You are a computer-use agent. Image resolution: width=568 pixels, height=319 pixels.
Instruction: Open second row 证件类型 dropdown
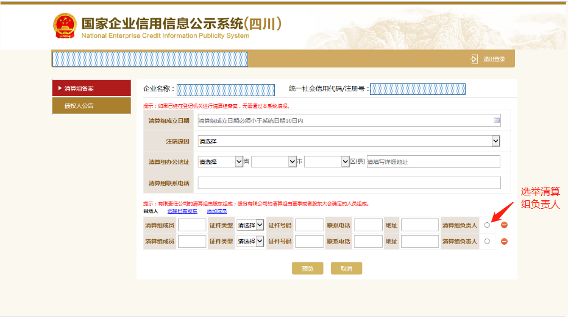[x=250, y=241]
